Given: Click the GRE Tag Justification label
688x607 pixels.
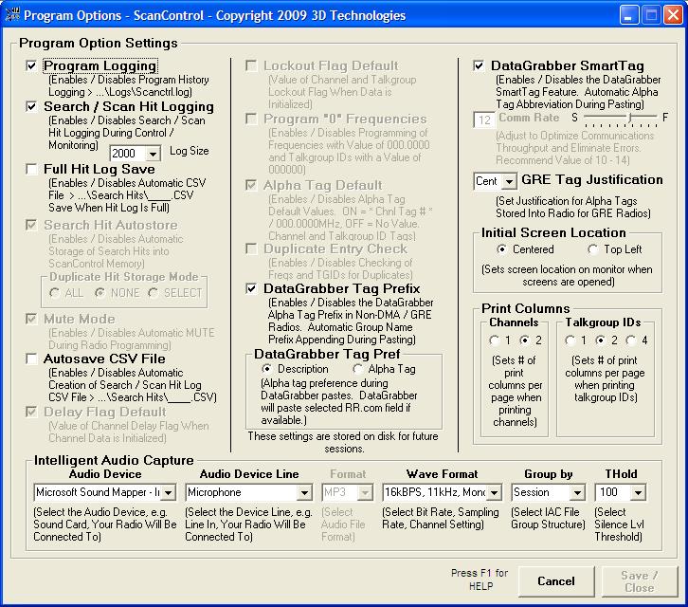Looking at the screenshot, I should pos(592,179).
